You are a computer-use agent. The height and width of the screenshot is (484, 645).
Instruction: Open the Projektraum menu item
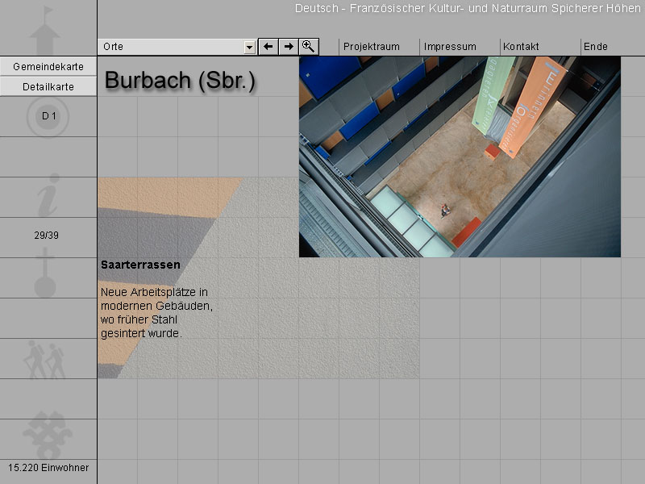(372, 47)
